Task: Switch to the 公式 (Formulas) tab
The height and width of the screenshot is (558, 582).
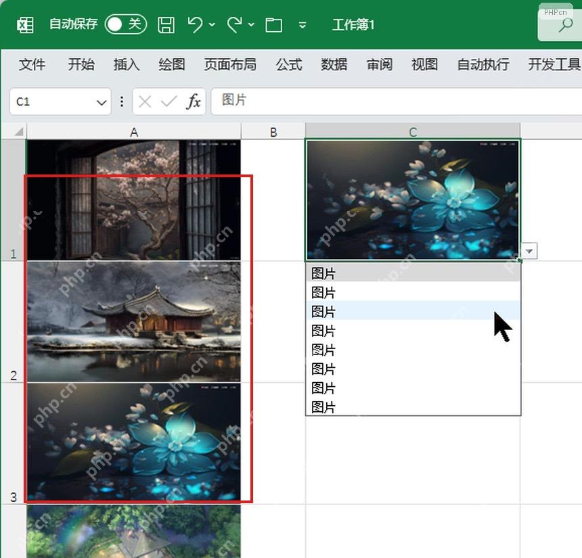Action: tap(289, 64)
